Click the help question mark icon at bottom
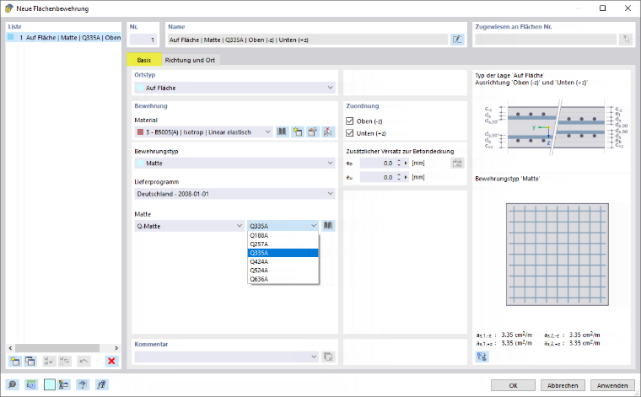Screen dimensions: 641x397 tap(83, 384)
